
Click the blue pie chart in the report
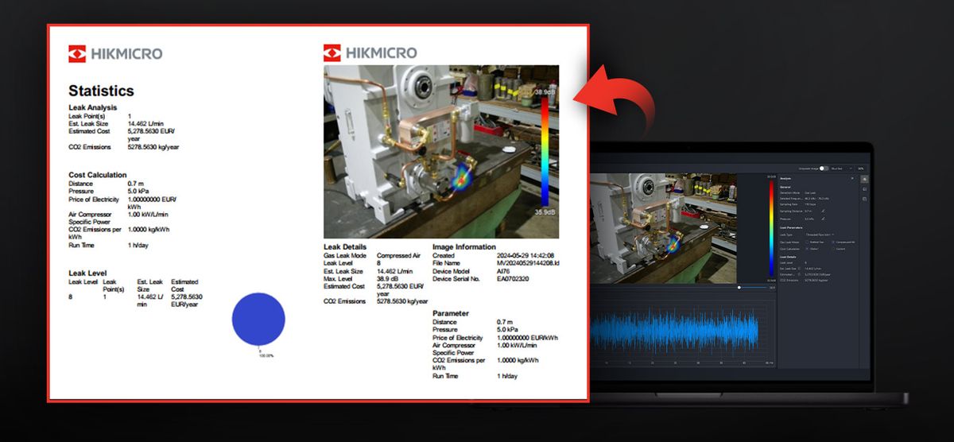[x=258, y=319]
